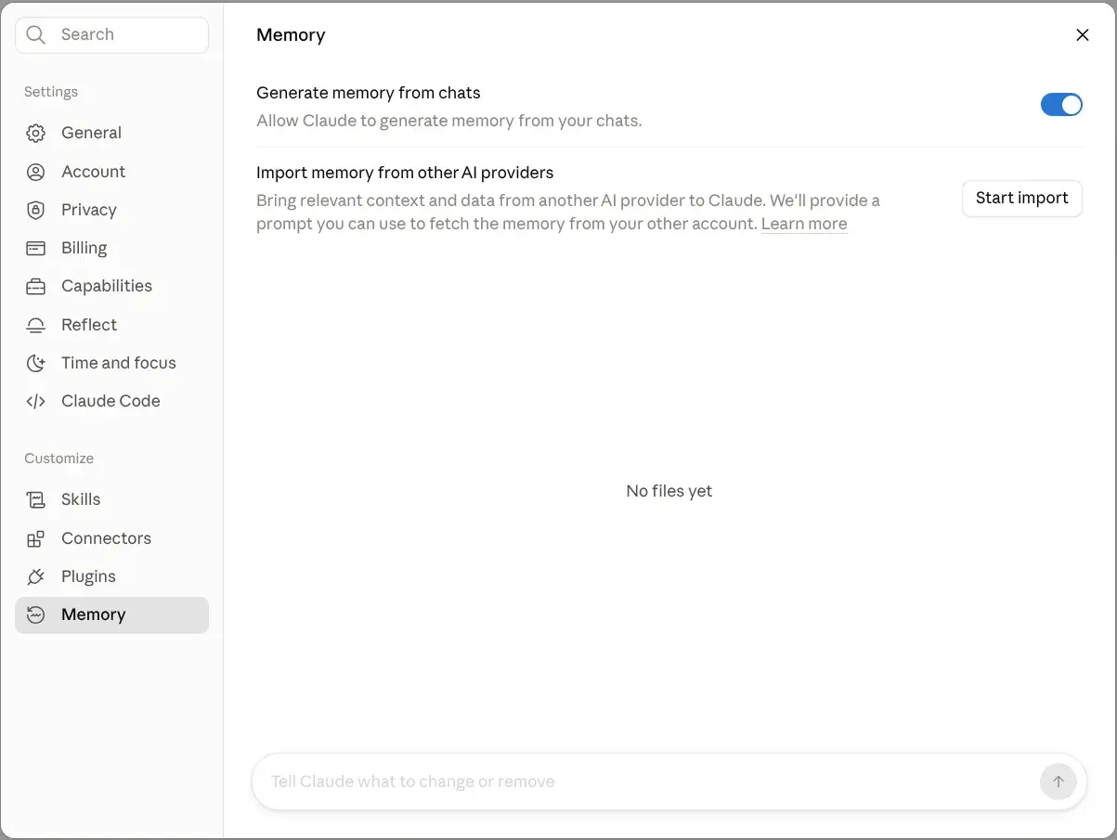Click the Account person icon
The width and height of the screenshot is (1117, 840).
click(35, 172)
